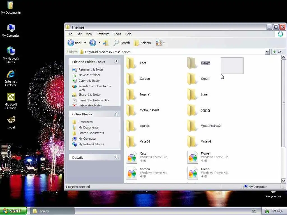The width and height of the screenshot is (287, 215).
Task: Select the Garden folder
Action: (138, 79)
